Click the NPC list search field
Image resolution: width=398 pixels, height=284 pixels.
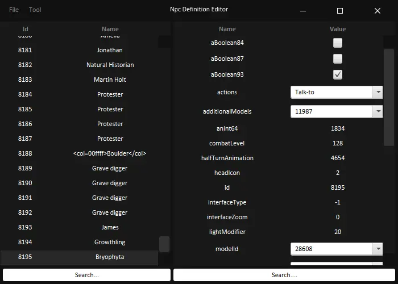[86, 275]
